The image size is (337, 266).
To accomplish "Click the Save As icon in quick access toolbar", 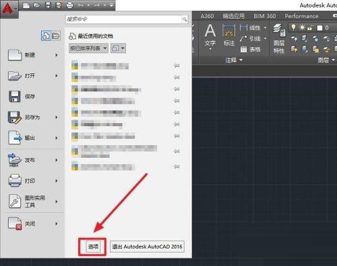I will 59,5.
